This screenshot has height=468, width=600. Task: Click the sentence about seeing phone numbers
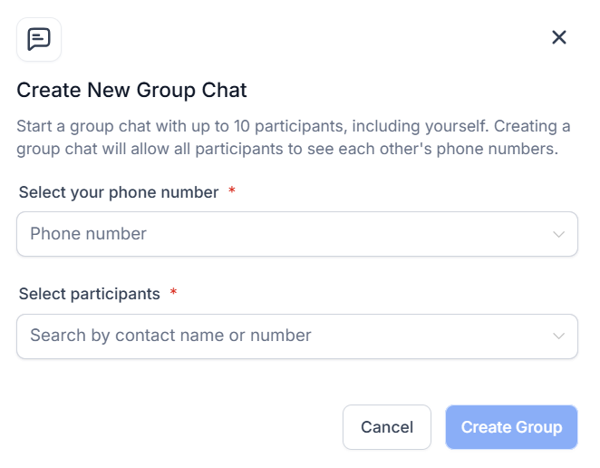click(x=287, y=149)
